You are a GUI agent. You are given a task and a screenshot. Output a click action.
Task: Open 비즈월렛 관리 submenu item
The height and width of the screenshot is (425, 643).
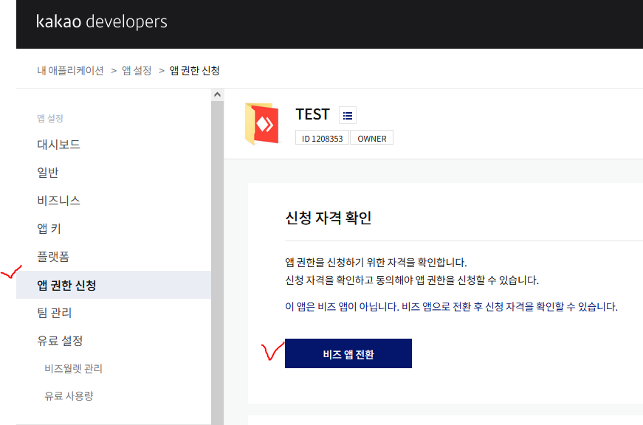[x=73, y=368]
